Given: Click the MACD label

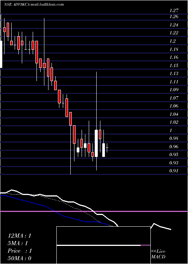Looking at the screenshot, I should tap(158, 257).
